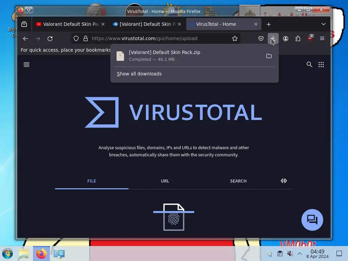Image resolution: width=348 pixels, height=261 pixels.
Task: Open clipboard tray icon
Action: pyautogui.click(x=280, y=254)
